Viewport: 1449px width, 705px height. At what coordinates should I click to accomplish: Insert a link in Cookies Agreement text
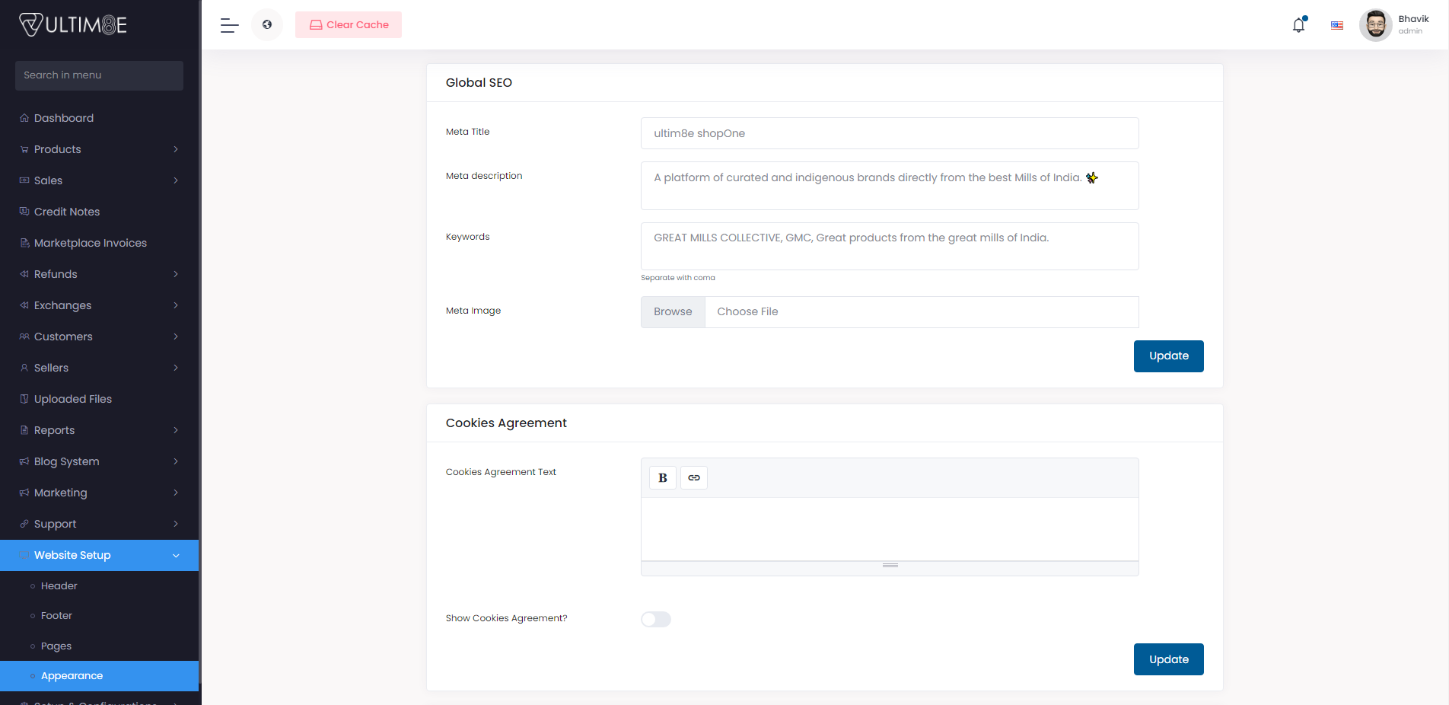tap(693, 477)
